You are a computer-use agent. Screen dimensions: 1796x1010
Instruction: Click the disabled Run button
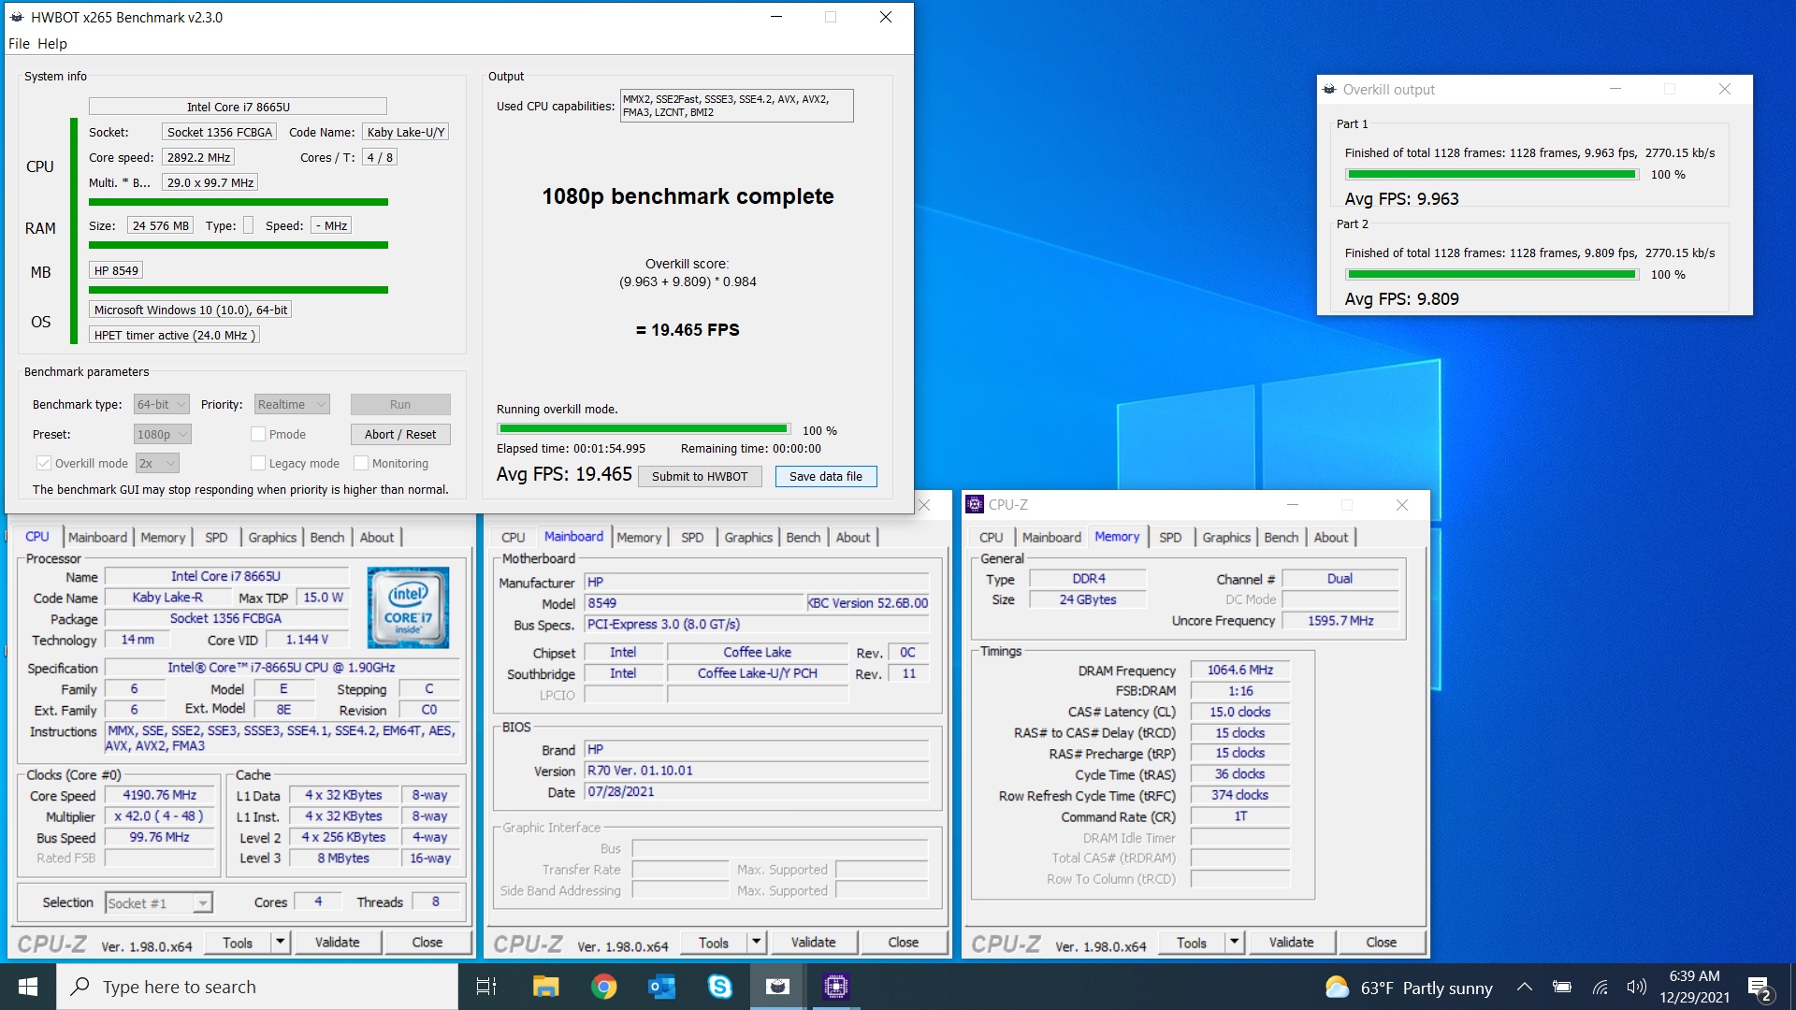click(x=400, y=405)
